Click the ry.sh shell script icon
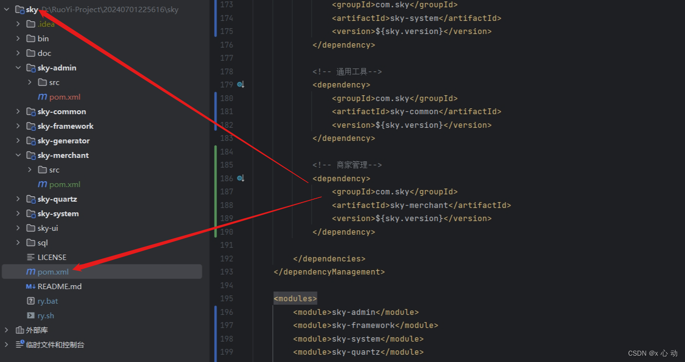The height and width of the screenshot is (362, 685). coord(31,316)
